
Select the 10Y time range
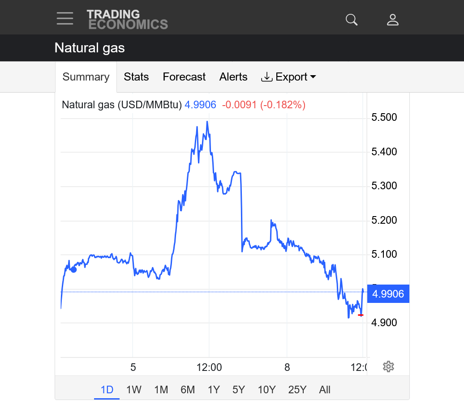click(266, 390)
